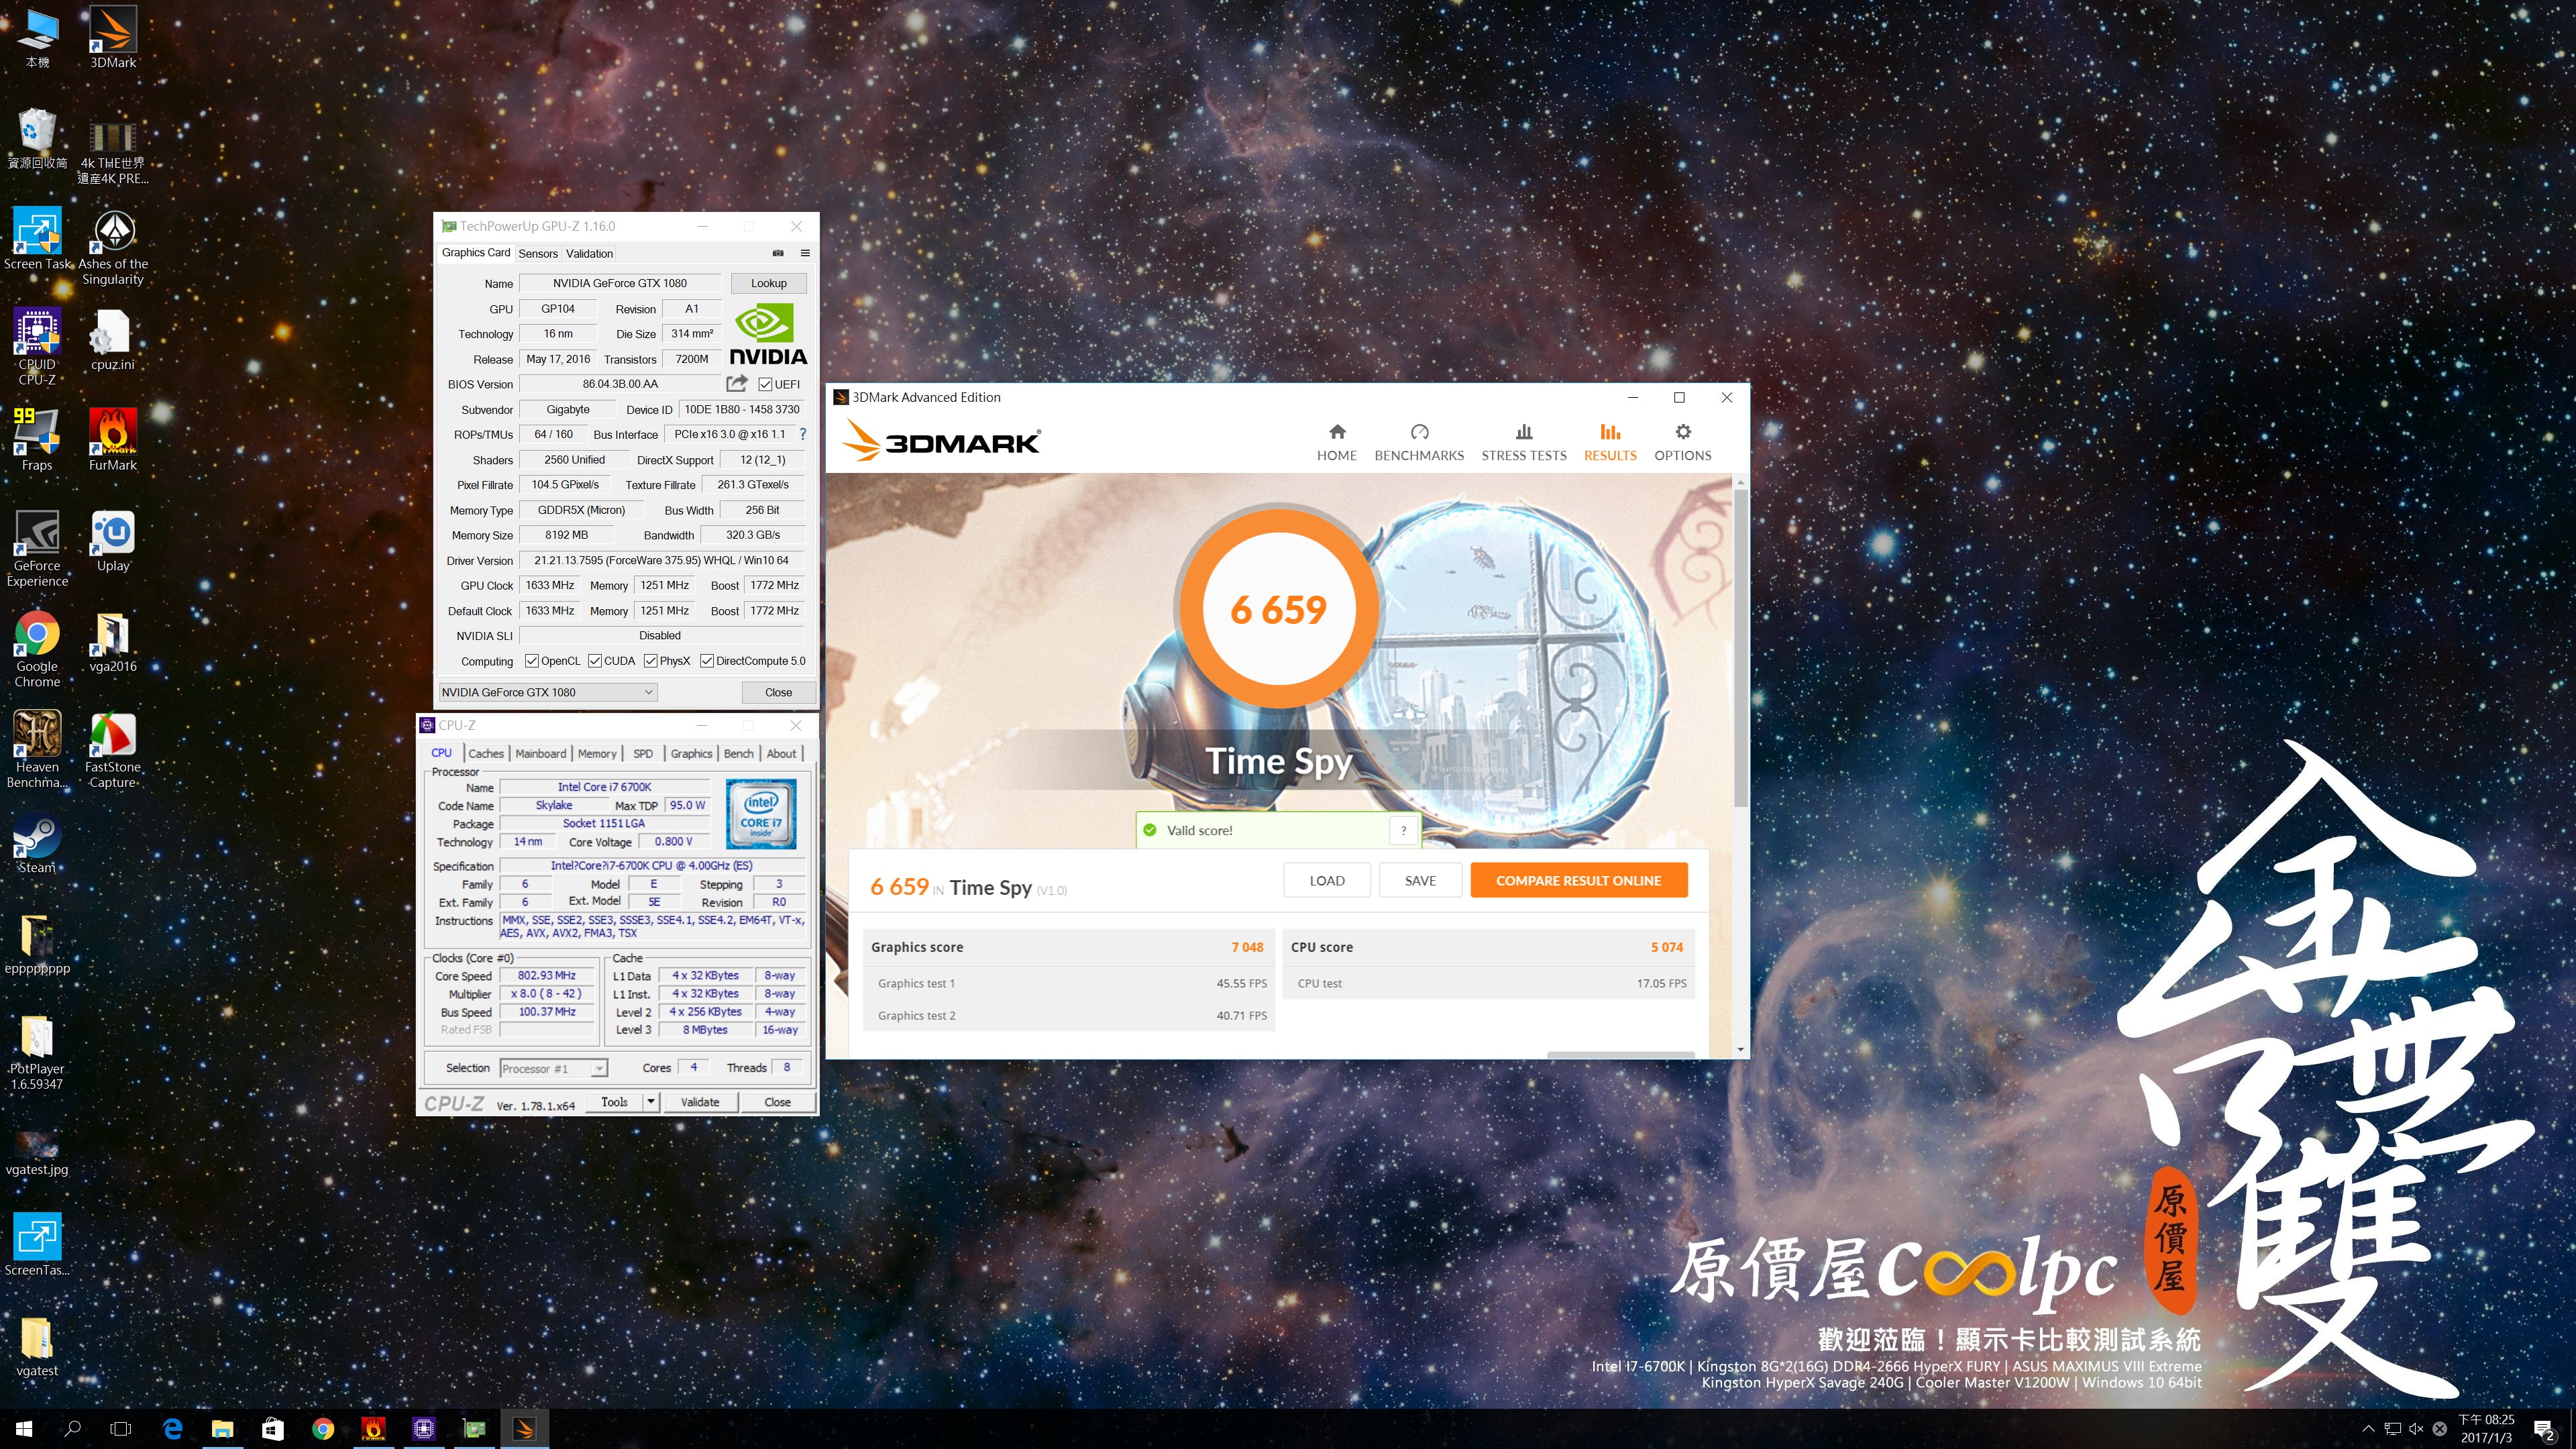
Task: Click the 3DMark RESULTS section
Action: [1610, 443]
